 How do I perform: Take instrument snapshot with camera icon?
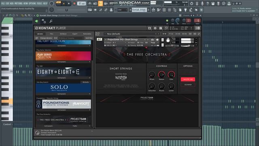tap(152, 40)
